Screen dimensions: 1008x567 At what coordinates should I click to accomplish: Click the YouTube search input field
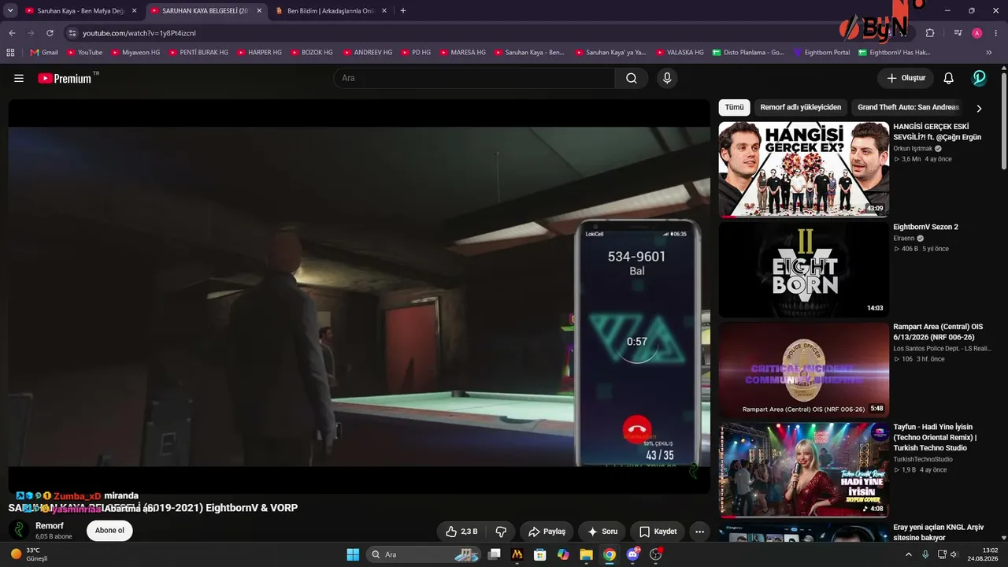point(474,78)
